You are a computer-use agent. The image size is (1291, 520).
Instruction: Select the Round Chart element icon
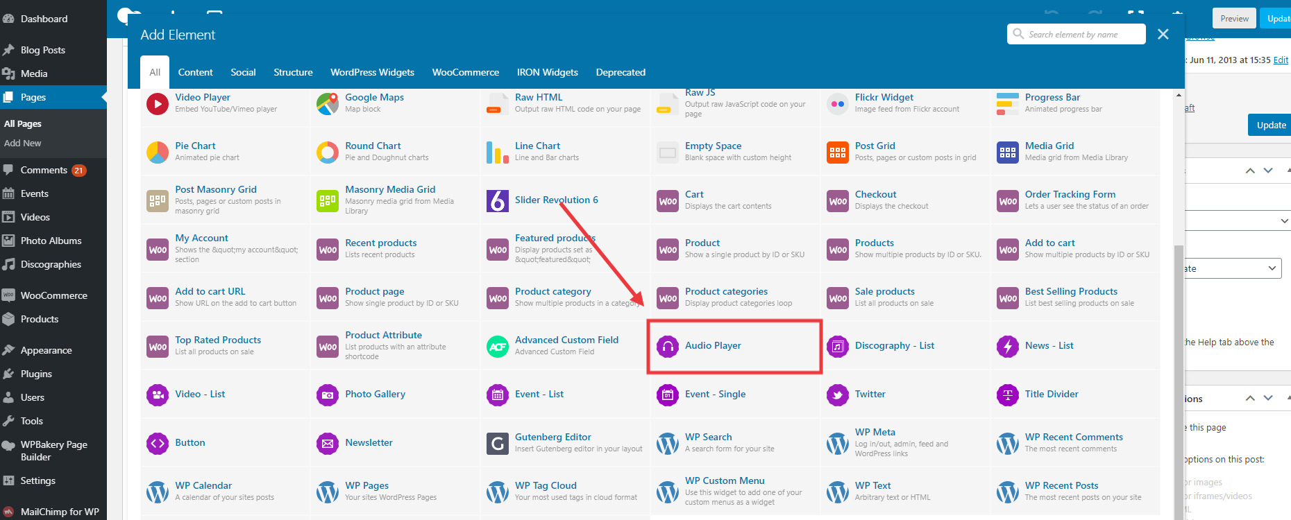coord(328,153)
